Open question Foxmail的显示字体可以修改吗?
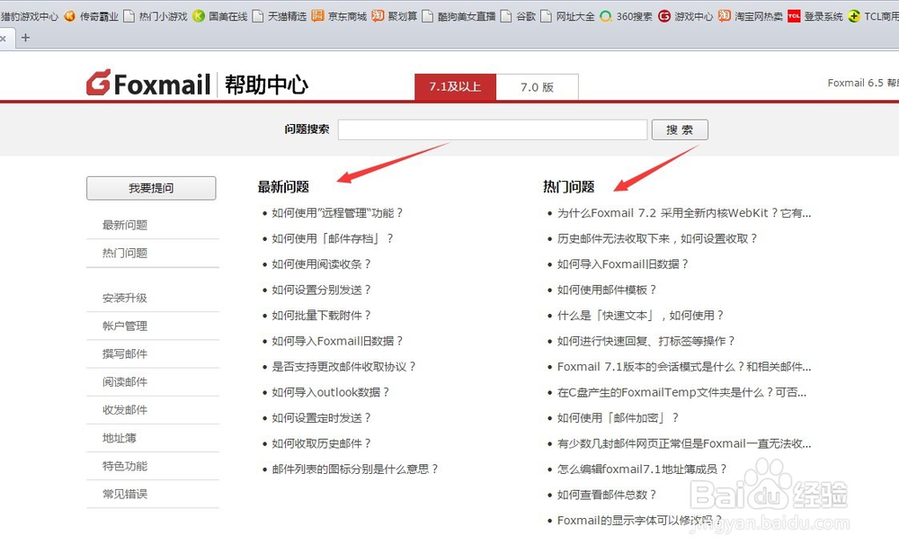899x554 pixels. pyautogui.click(x=639, y=521)
